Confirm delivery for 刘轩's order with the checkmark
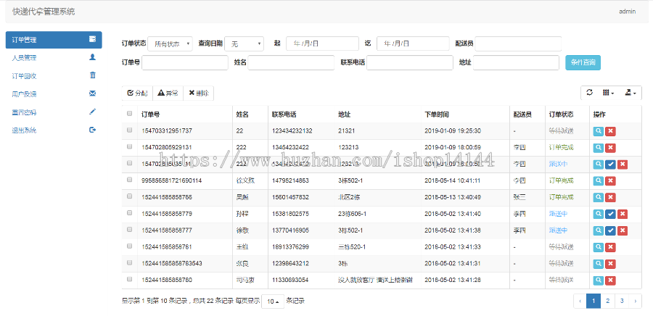 (x=610, y=214)
